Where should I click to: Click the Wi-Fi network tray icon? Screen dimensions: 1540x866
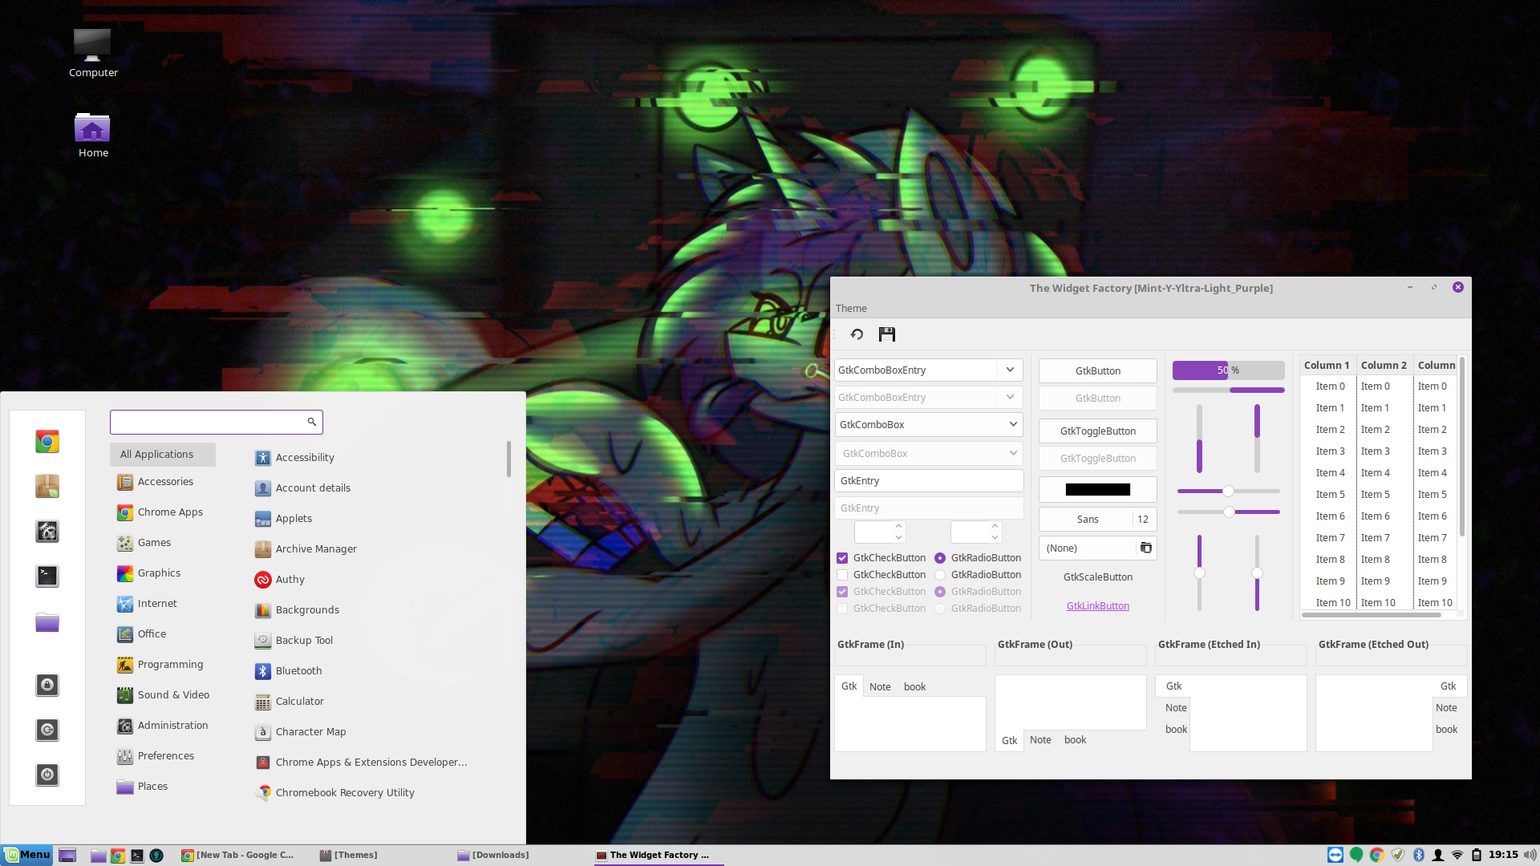coord(1457,855)
